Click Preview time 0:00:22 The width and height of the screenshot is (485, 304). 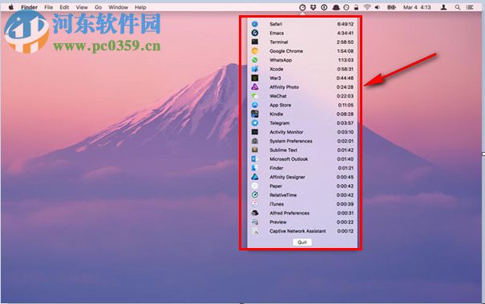coord(346,222)
